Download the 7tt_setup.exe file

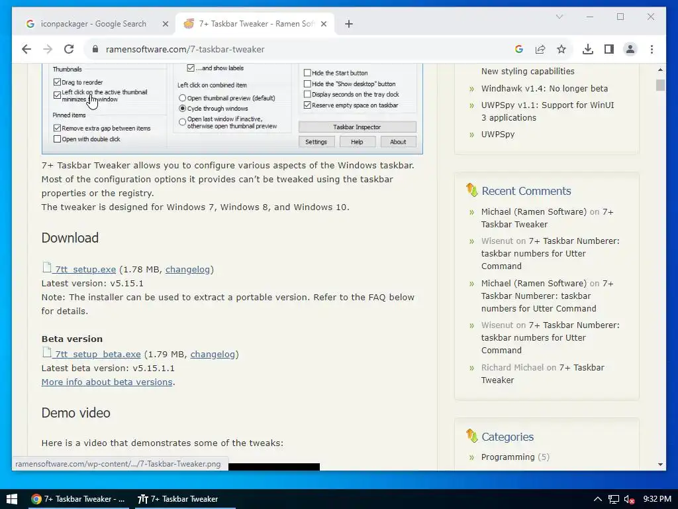click(85, 269)
